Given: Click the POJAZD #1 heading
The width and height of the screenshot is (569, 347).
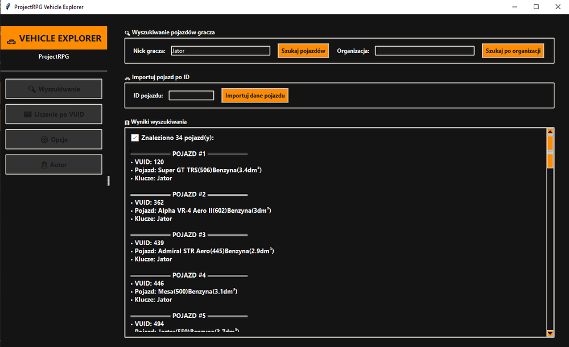Looking at the screenshot, I should 189,154.
